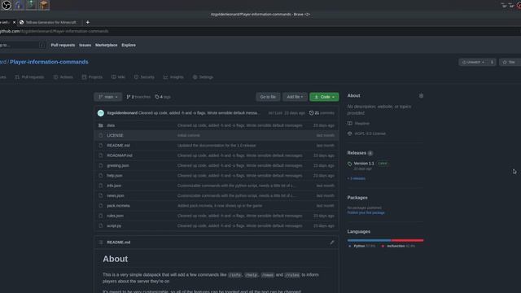The height and width of the screenshot is (293, 521).
Task: Open the data folder
Action: point(111,125)
